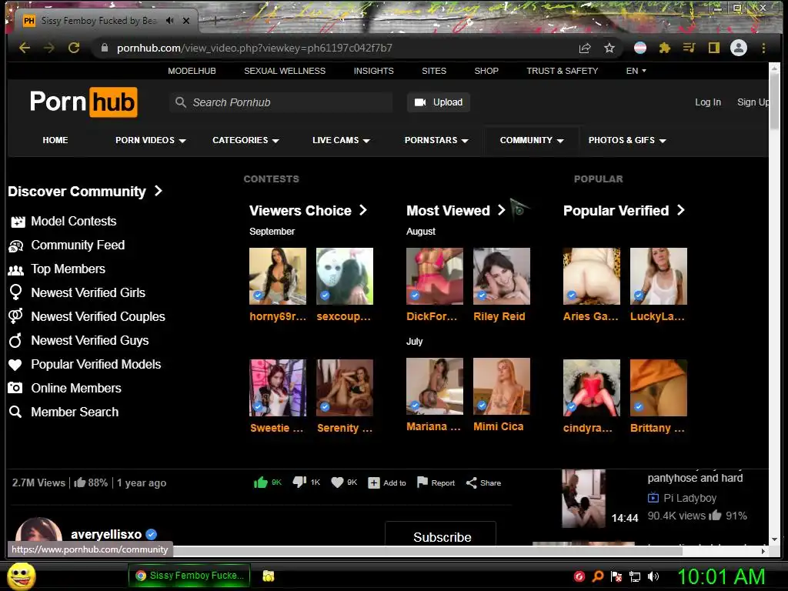Expand the Viewers Choice chevron
Viewport: 788px width, 591px height.
(363, 210)
